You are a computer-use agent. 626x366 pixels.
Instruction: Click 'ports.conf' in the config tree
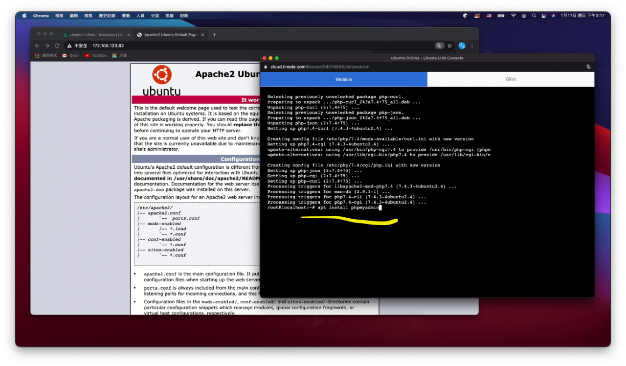coord(186,218)
